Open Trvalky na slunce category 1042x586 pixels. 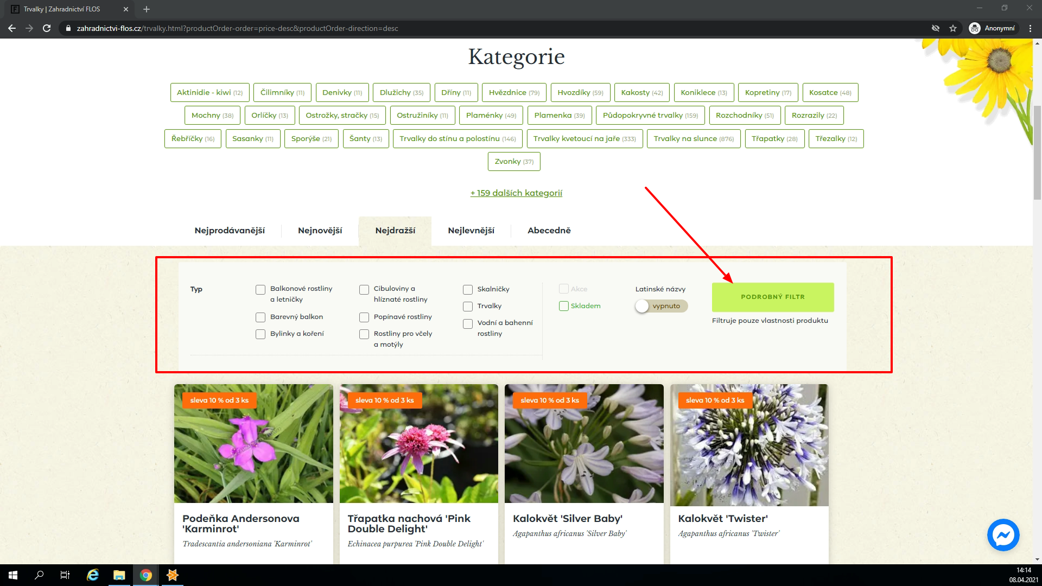(x=694, y=138)
